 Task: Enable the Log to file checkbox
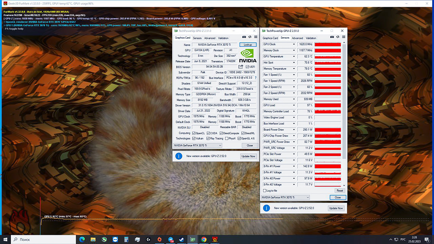click(x=265, y=190)
